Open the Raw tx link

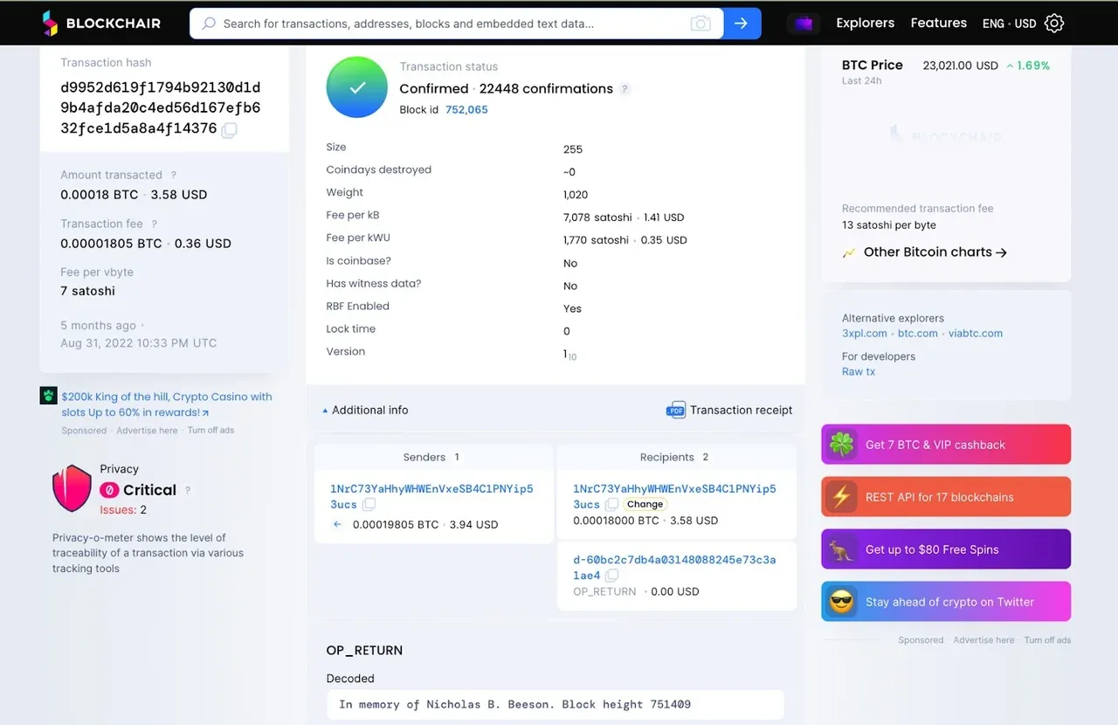858,371
